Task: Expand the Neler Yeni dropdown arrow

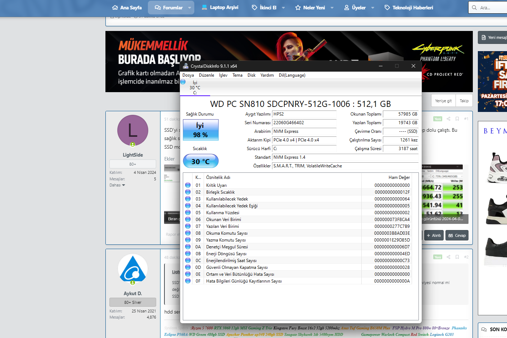Action: tap(332, 8)
